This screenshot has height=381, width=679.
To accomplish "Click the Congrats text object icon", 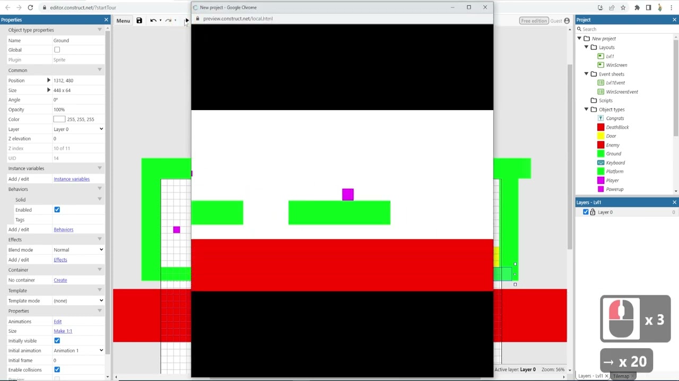I will pos(600,118).
